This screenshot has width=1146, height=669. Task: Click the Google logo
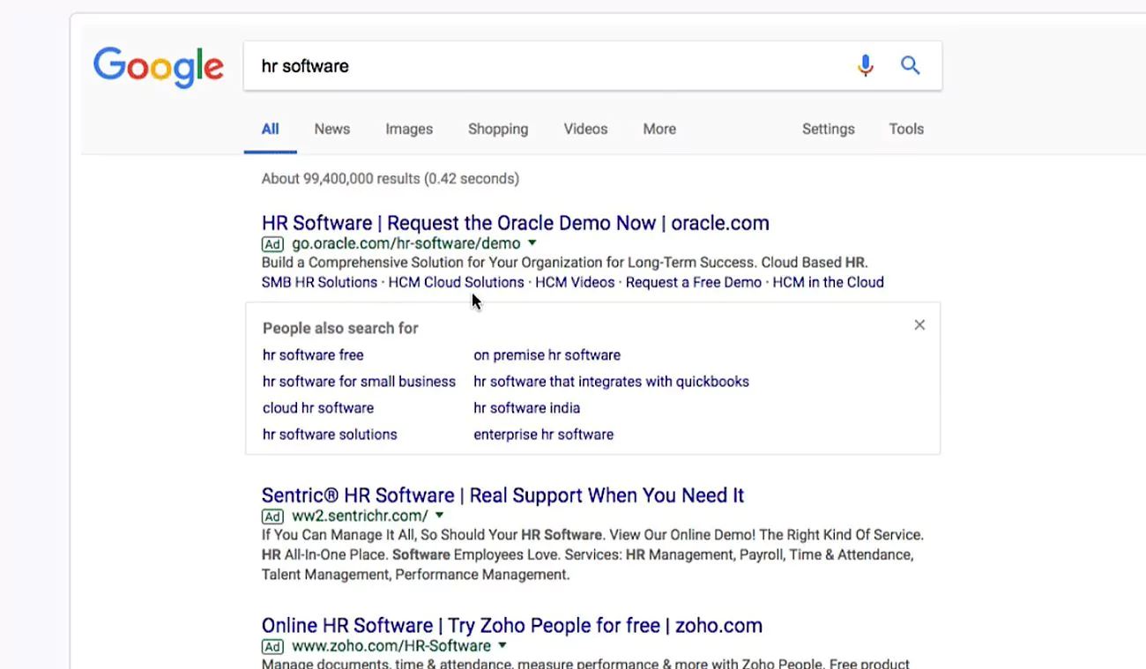point(159,67)
